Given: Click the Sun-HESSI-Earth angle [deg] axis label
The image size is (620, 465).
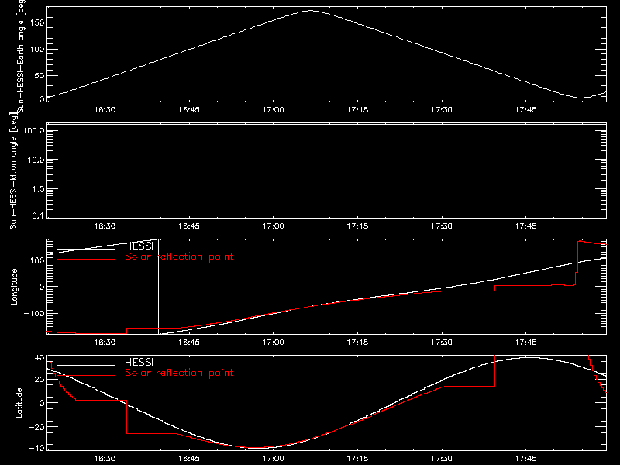Looking at the screenshot, I should (x=22, y=56).
